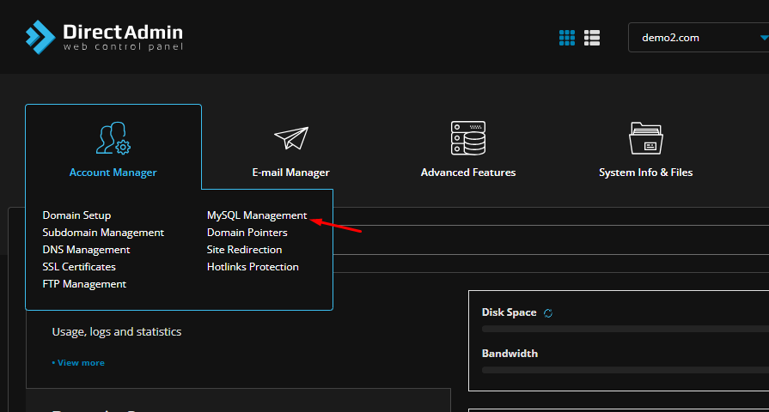The height and width of the screenshot is (412, 769).
Task: Open Domain Pointers
Action: pyautogui.click(x=247, y=233)
